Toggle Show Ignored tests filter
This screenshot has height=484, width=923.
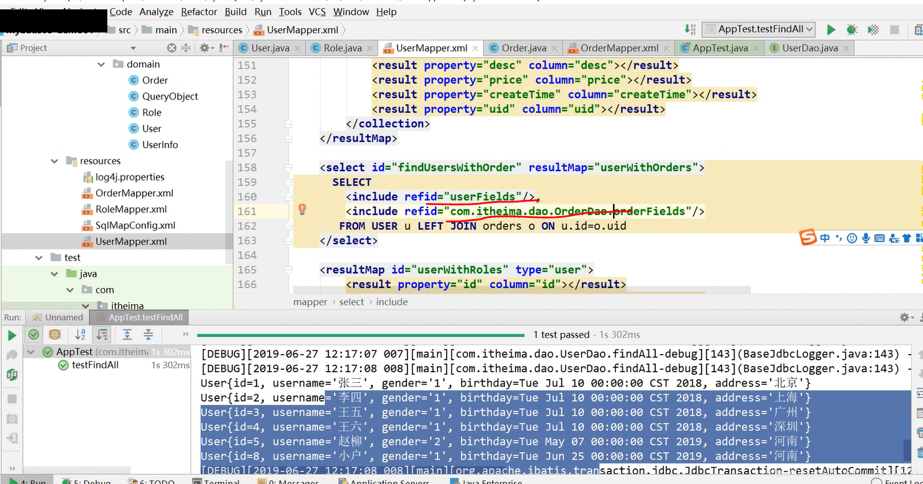pyautogui.click(x=55, y=335)
